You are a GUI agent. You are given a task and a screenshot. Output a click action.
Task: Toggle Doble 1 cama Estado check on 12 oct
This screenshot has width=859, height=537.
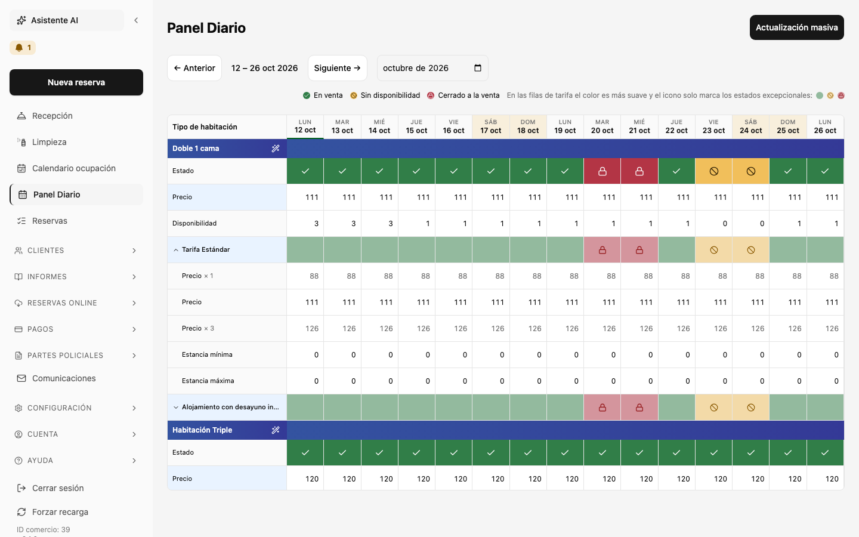(305, 171)
